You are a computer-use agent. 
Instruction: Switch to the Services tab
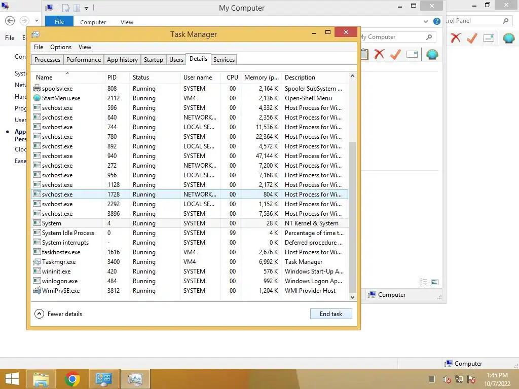224,60
